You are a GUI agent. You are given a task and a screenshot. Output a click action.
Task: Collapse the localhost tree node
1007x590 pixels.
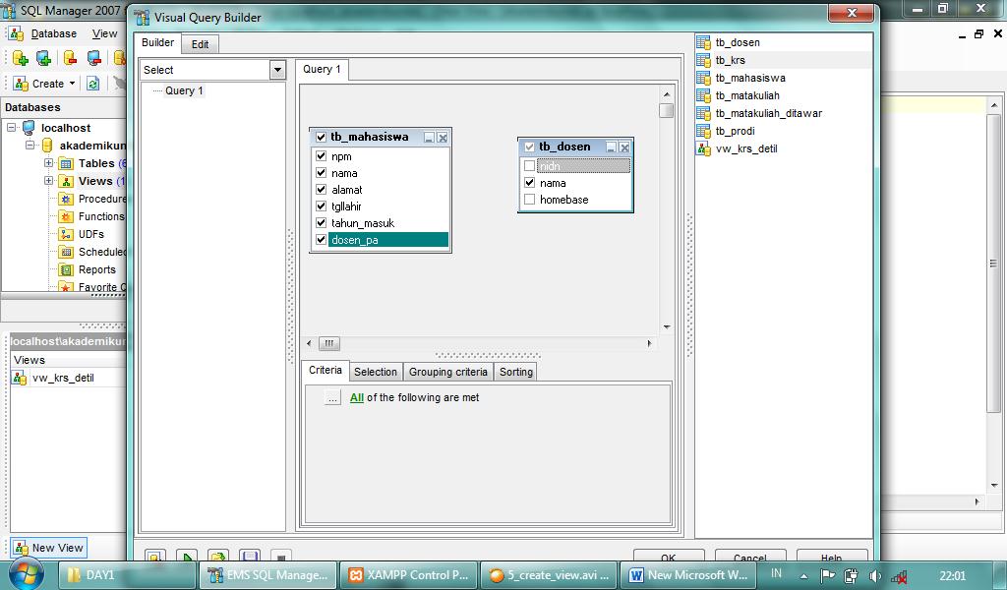pyautogui.click(x=12, y=127)
